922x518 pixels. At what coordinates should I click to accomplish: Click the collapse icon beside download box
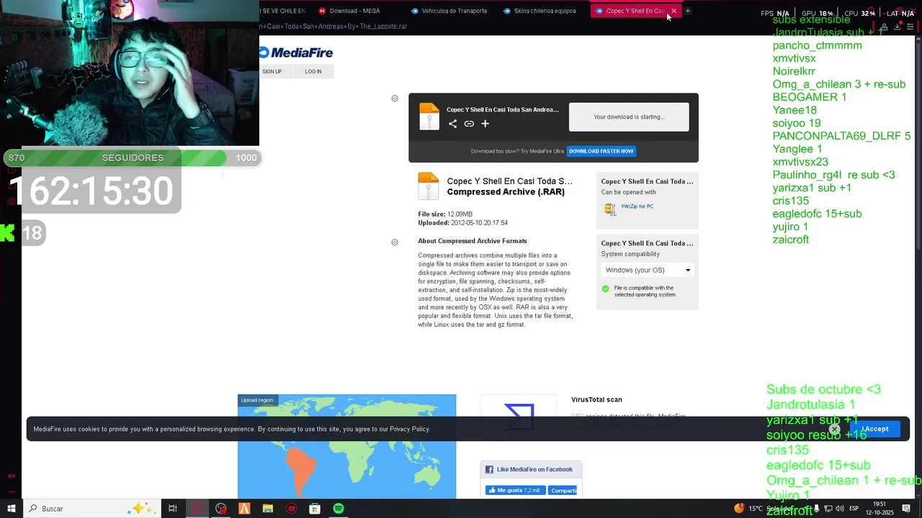[x=395, y=99]
